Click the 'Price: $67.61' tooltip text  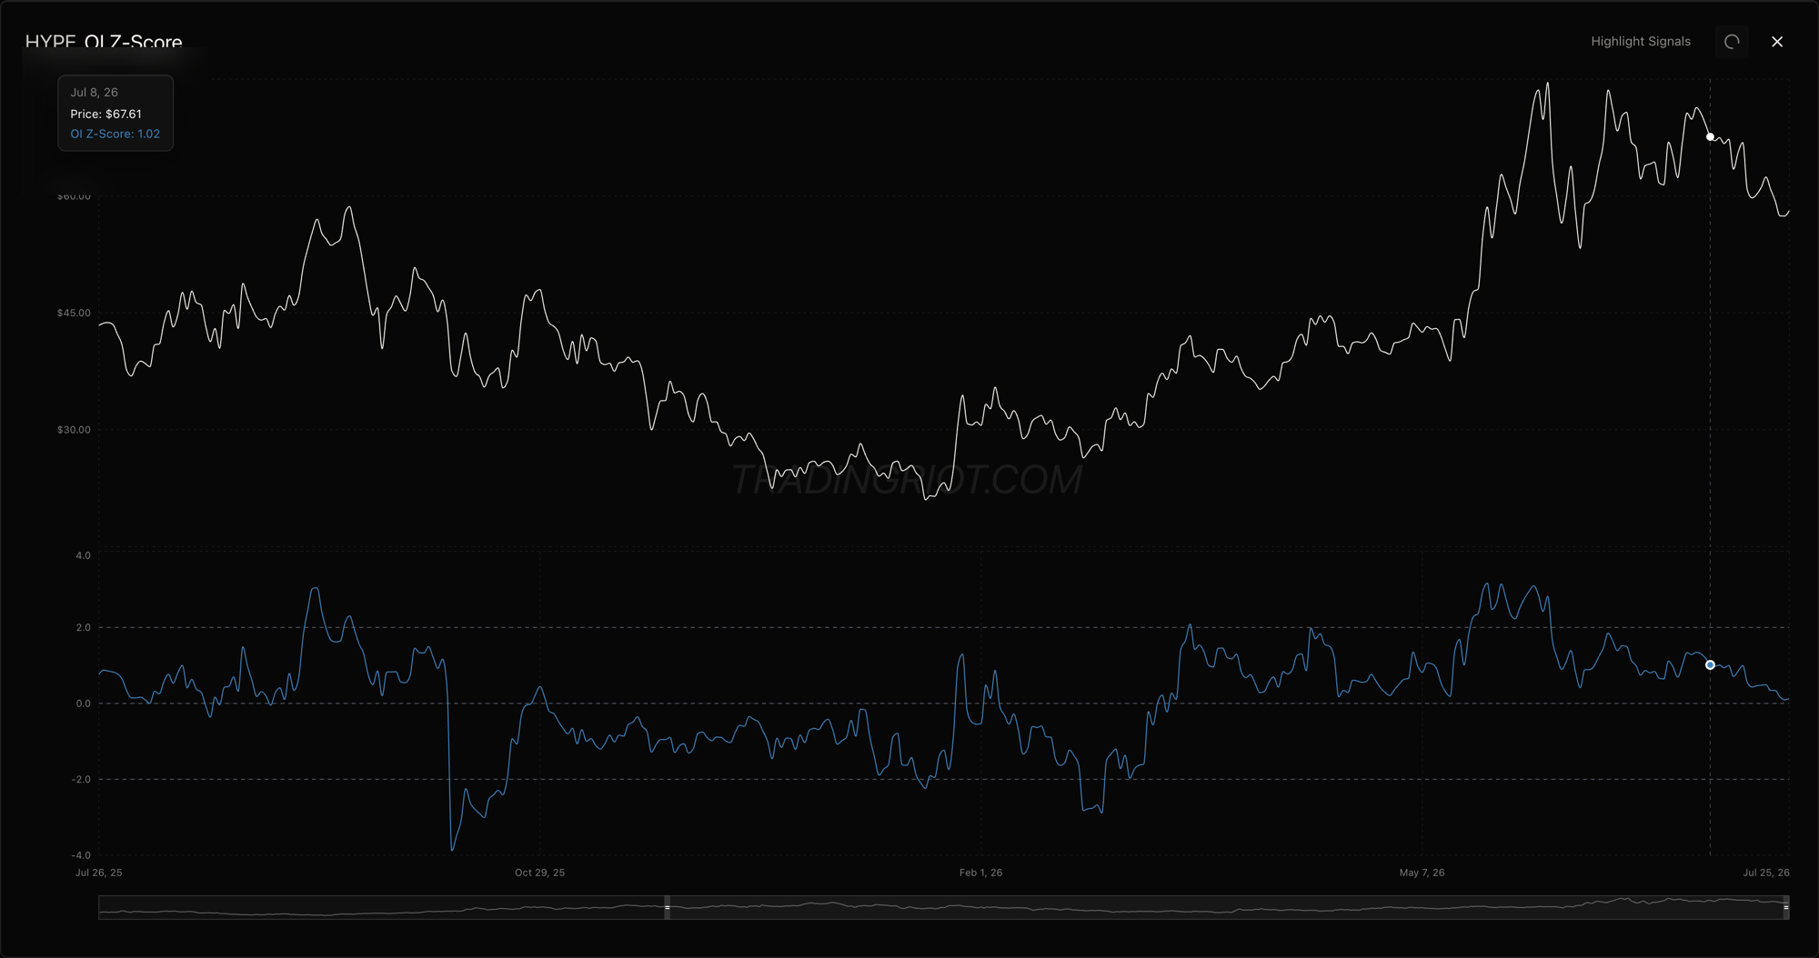click(x=106, y=114)
